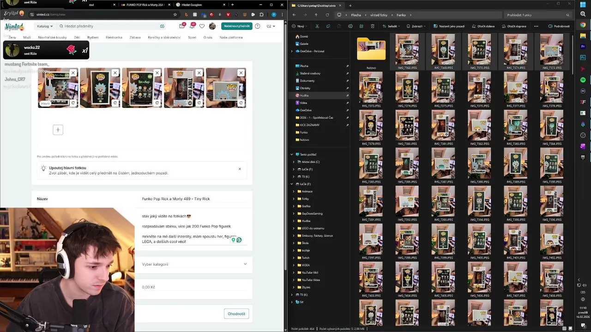Viewport: 591px width, 332px height.
Task: Click Plocha in Explorer address breadcrumb
Action: (356, 15)
